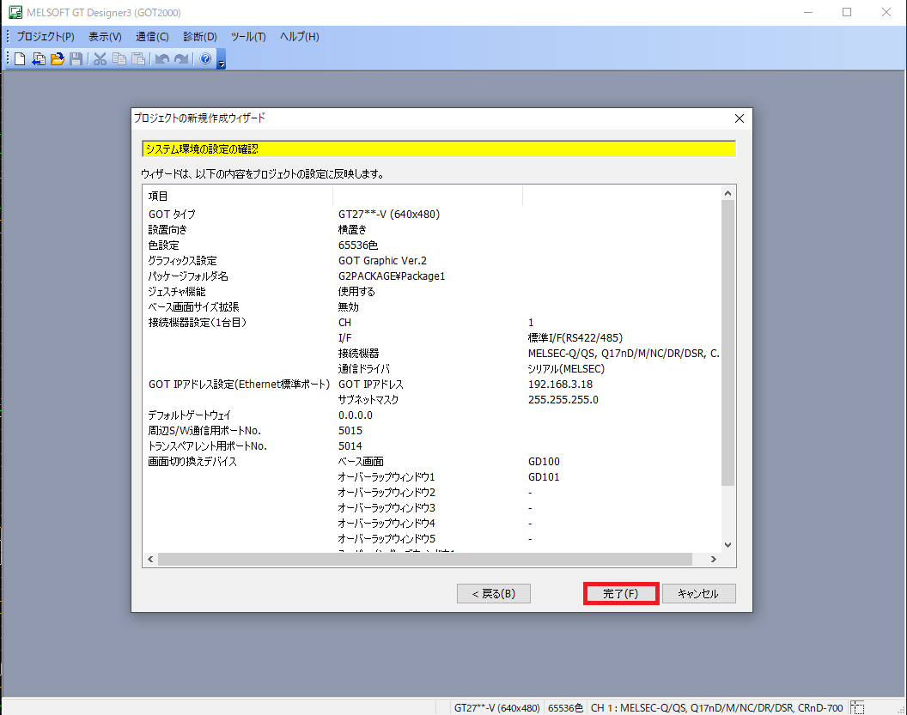Click the settings list scroll down arrow
Image resolution: width=907 pixels, height=715 pixels.
pos(727,544)
